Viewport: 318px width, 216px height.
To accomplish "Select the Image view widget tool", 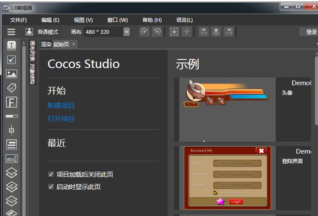I will point(11,74).
